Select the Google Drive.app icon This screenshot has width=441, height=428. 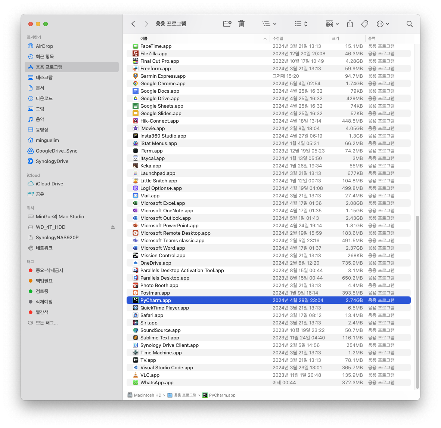pos(136,99)
